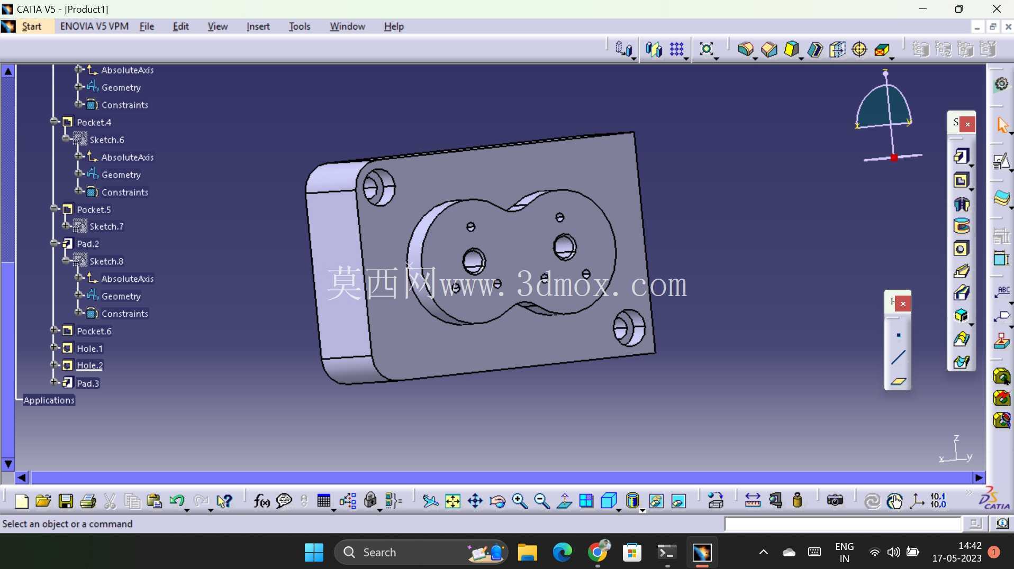Click the Pan view icon
Viewport: 1014px width, 569px height.
475,501
